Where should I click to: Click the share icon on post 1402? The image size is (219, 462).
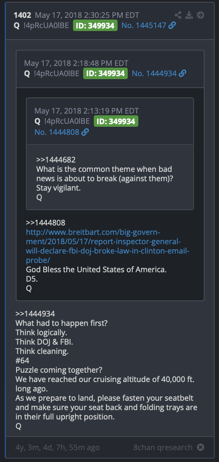178,15
